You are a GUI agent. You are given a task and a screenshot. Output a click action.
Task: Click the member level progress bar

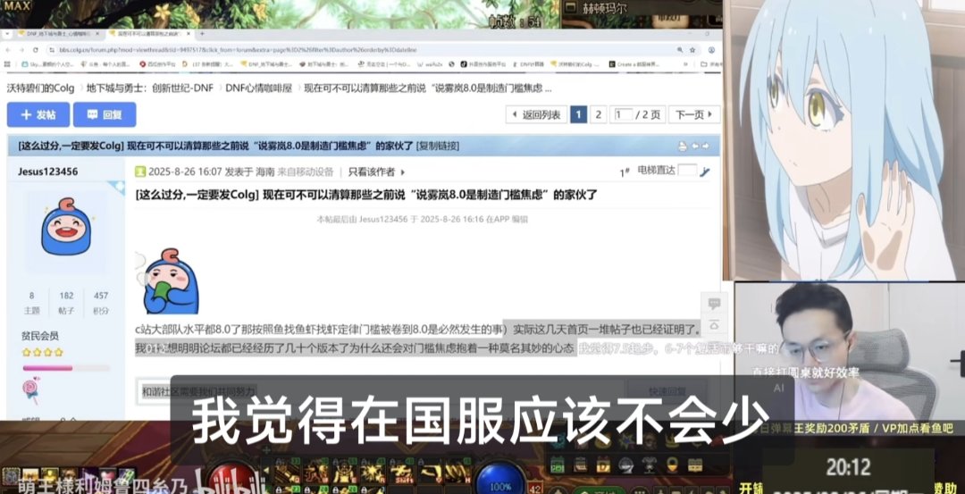pyautogui.click(x=66, y=368)
